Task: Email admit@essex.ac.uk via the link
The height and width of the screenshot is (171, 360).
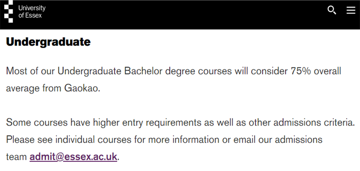Action: click(73, 157)
